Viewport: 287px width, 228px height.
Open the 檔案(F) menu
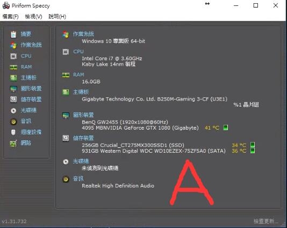click(x=10, y=17)
